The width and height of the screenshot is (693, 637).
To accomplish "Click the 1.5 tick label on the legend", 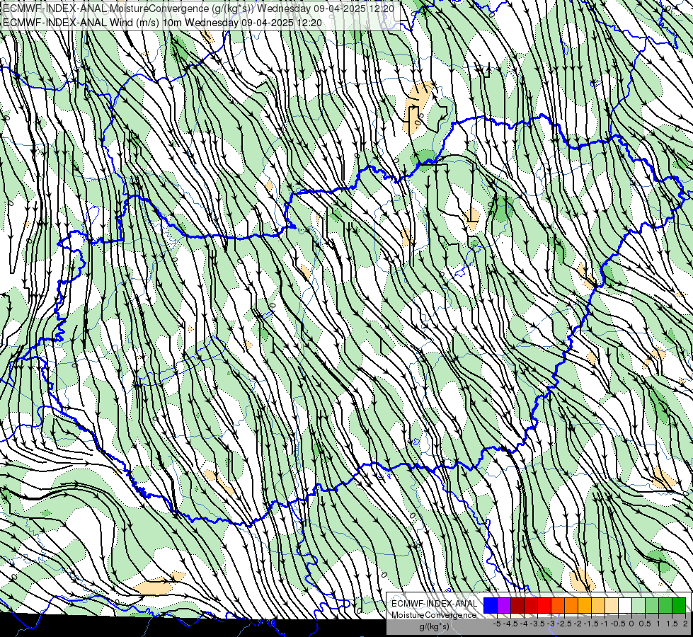I will [x=672, y=624].
